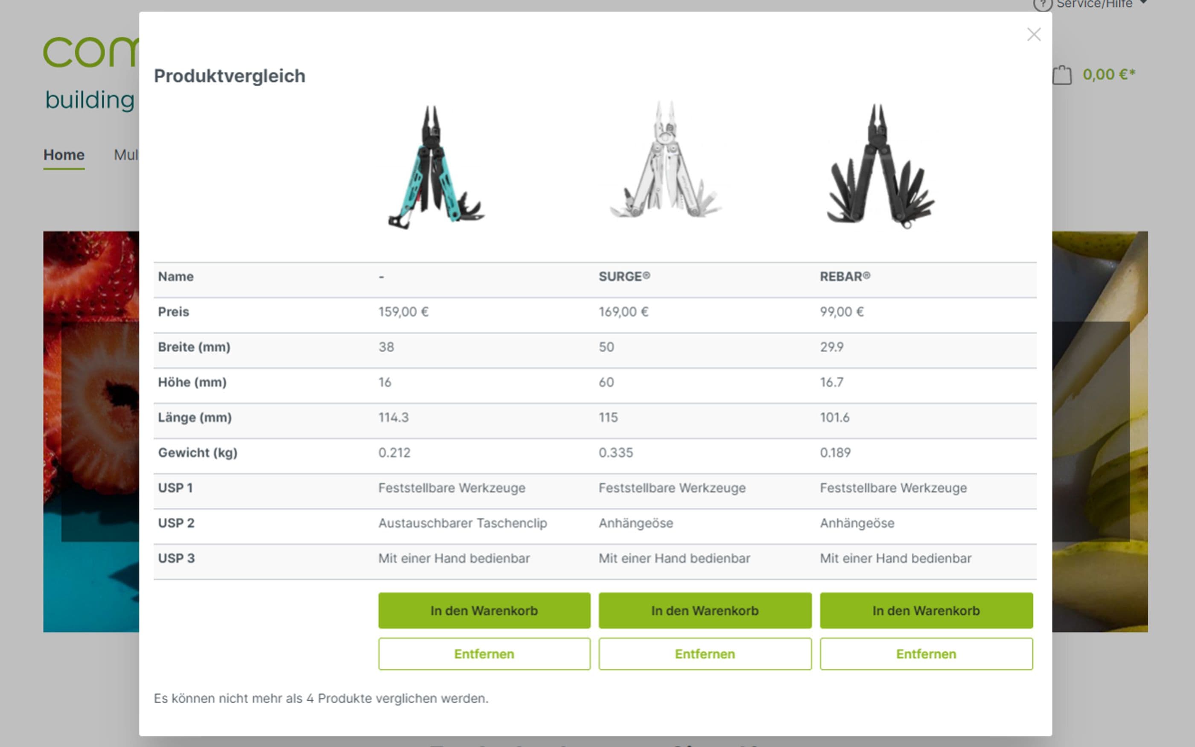The image size is (1195, 747).
Task: Add REBAR to cart via In den Warenkorb
Action: tap(927, 610)
